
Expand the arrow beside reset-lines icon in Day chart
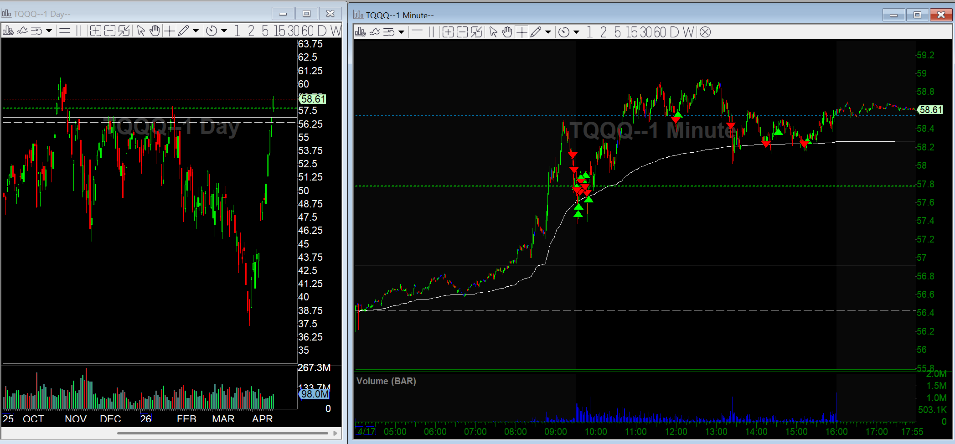click(49, 31)
